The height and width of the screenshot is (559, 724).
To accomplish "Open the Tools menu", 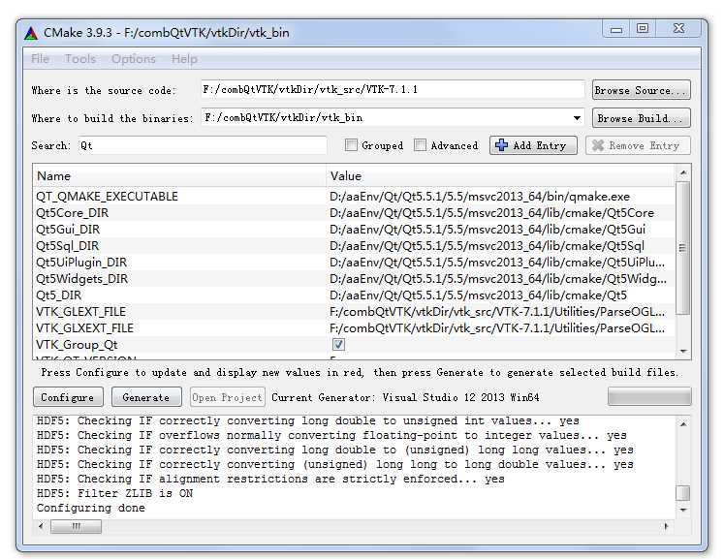I will 79,59.
